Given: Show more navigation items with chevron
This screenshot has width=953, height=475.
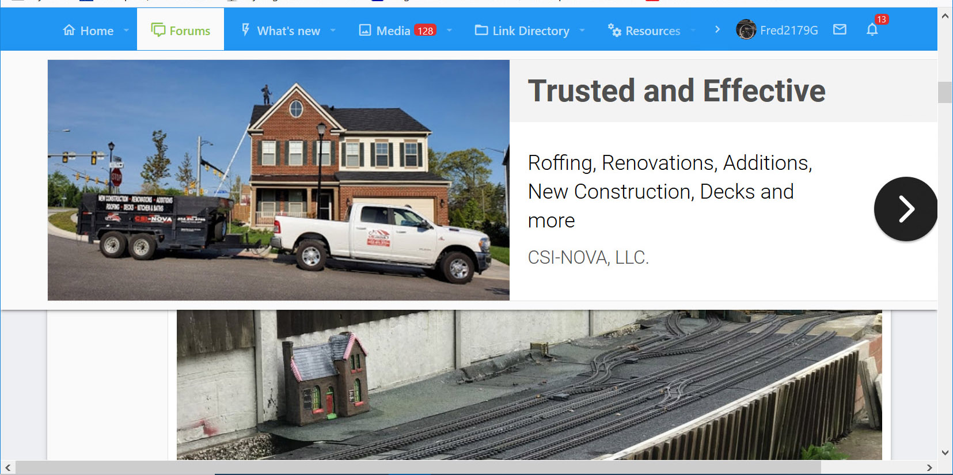Looking at the screenshot, I should [717, 29].
